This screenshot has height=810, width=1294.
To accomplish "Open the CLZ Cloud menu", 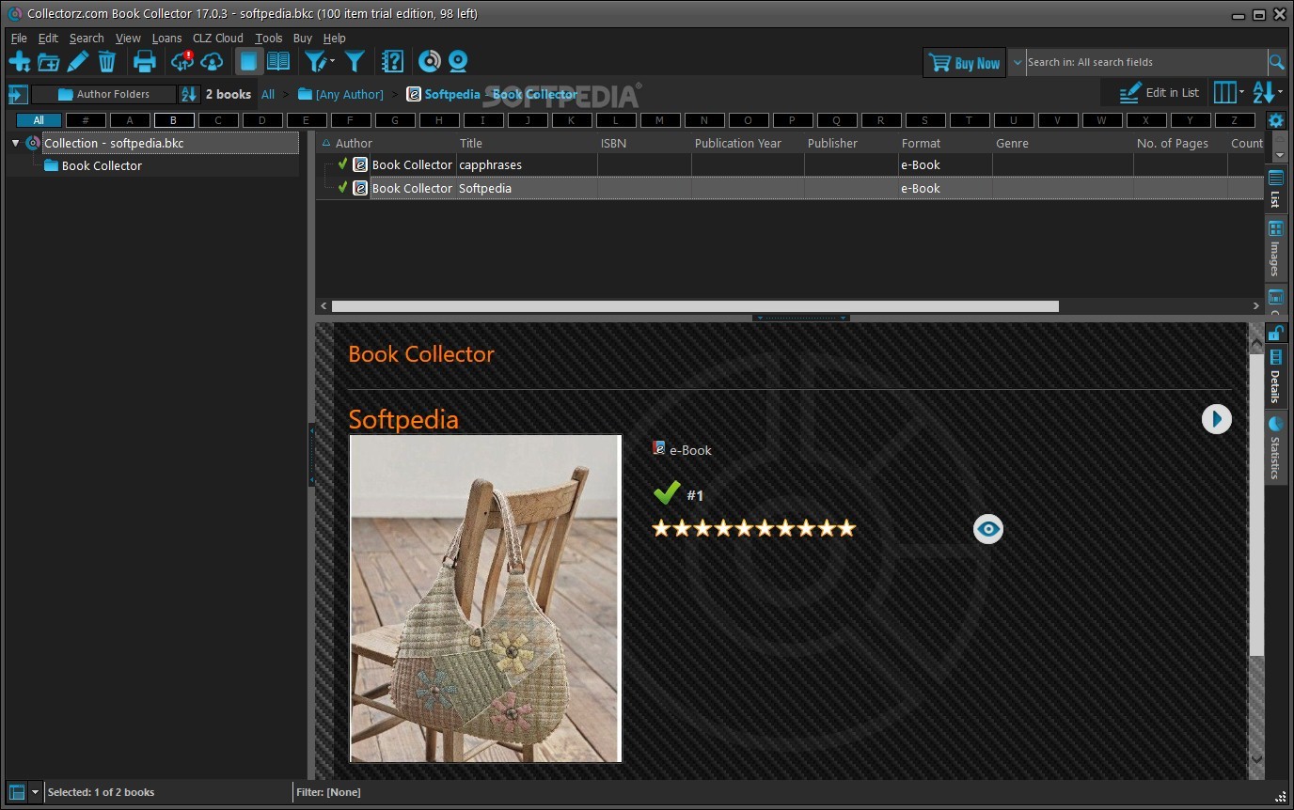I will (218, 39).
